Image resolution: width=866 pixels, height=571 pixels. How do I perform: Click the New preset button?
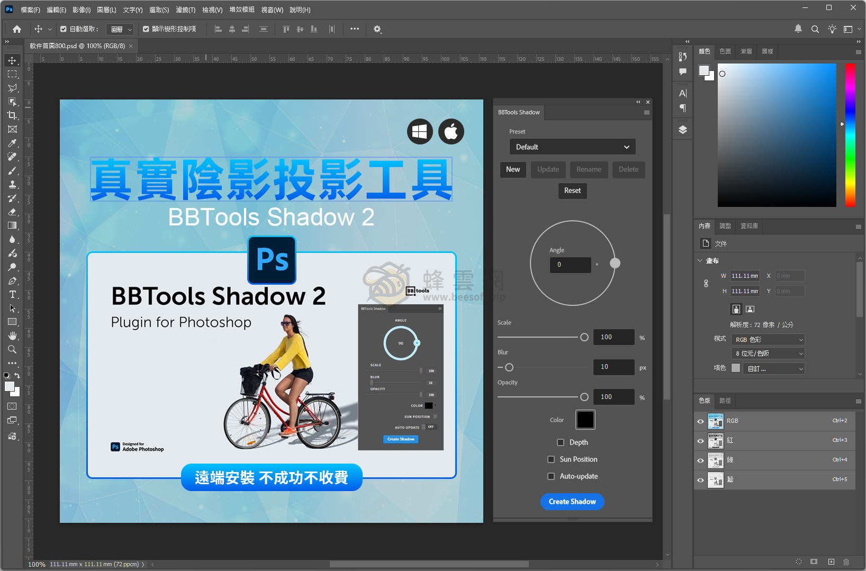(x=513, y=169)
